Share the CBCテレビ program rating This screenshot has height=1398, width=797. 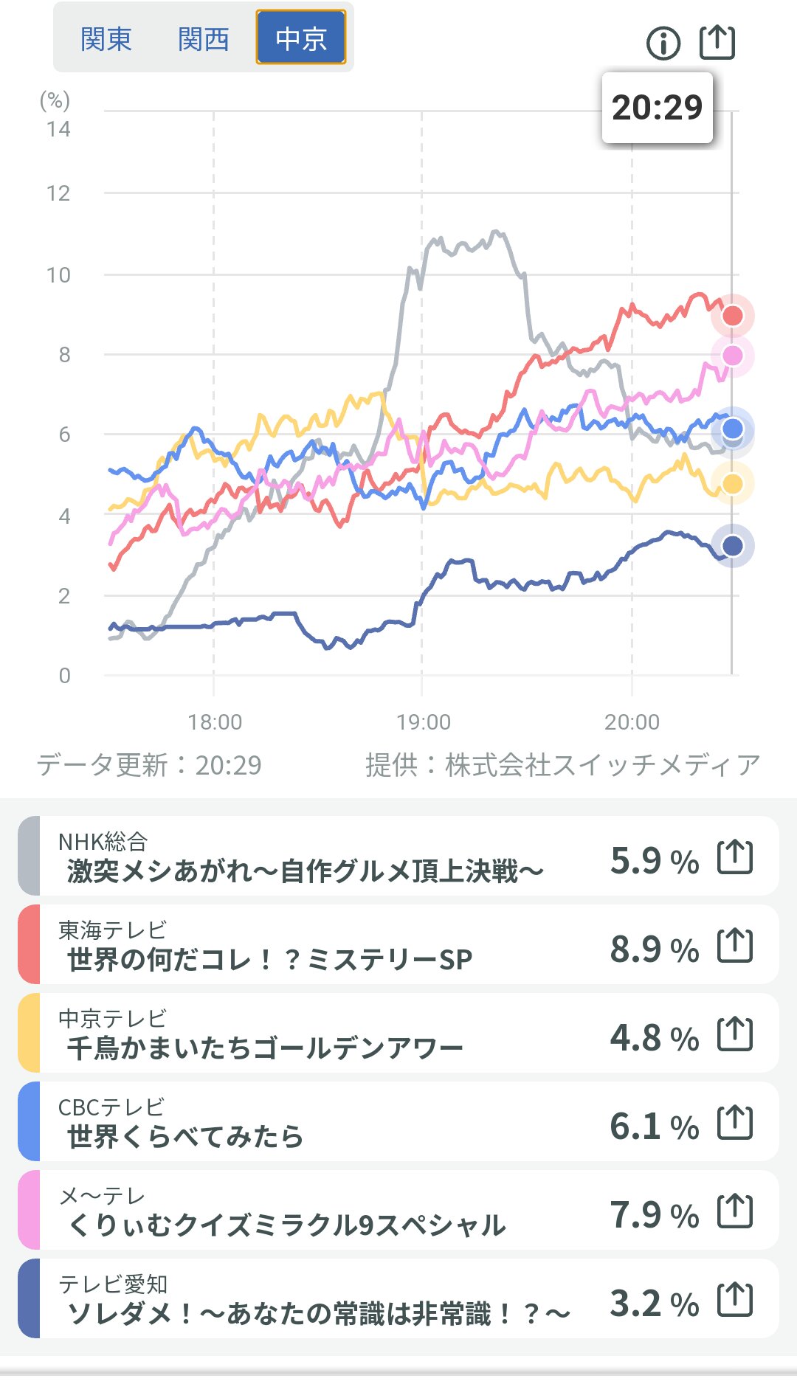(735, 1123)
